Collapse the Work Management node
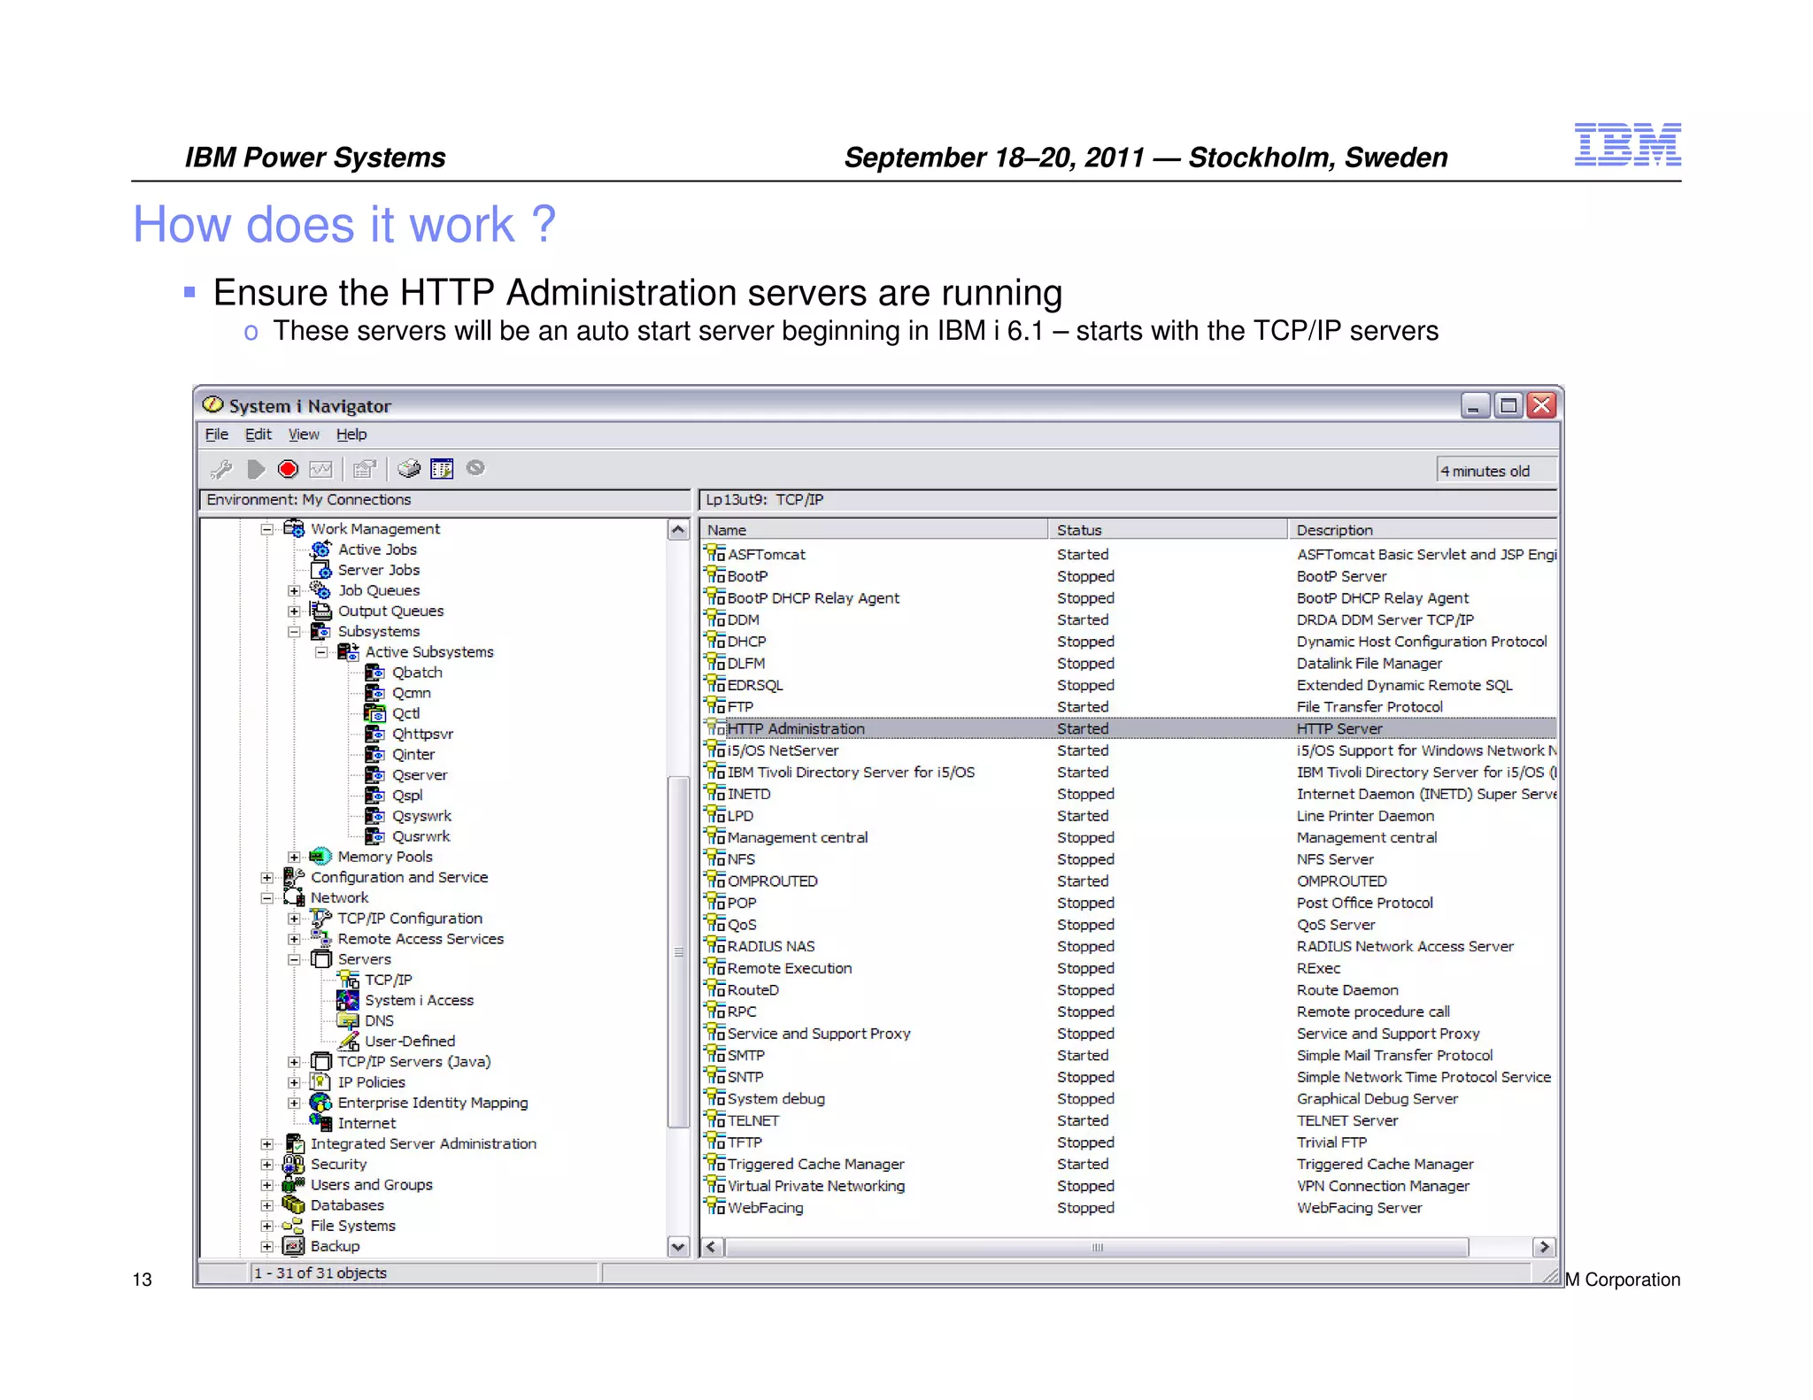This screenshot has width=1813, height=1400. (266, 529)
